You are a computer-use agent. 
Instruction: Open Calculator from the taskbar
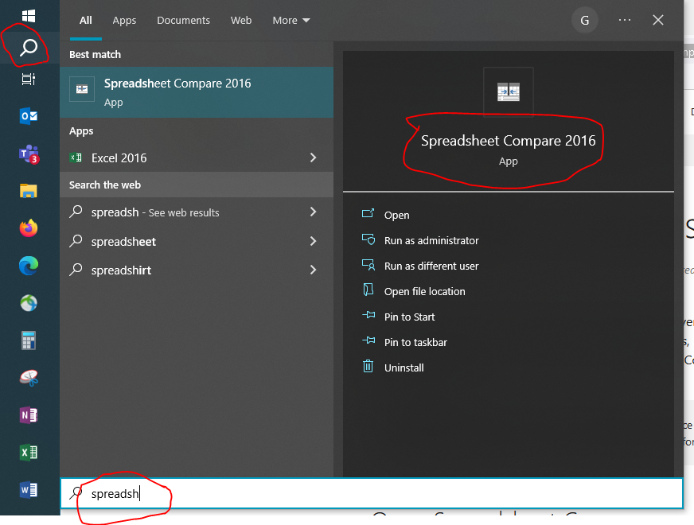pos(29,341)
